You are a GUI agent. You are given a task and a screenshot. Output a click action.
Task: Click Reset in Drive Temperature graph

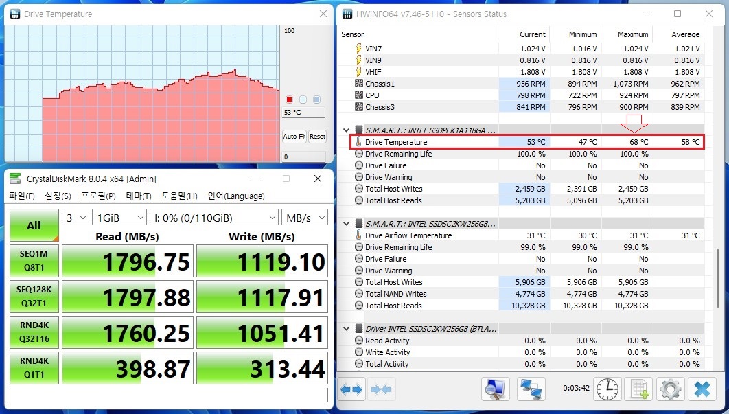coord(318,137)
